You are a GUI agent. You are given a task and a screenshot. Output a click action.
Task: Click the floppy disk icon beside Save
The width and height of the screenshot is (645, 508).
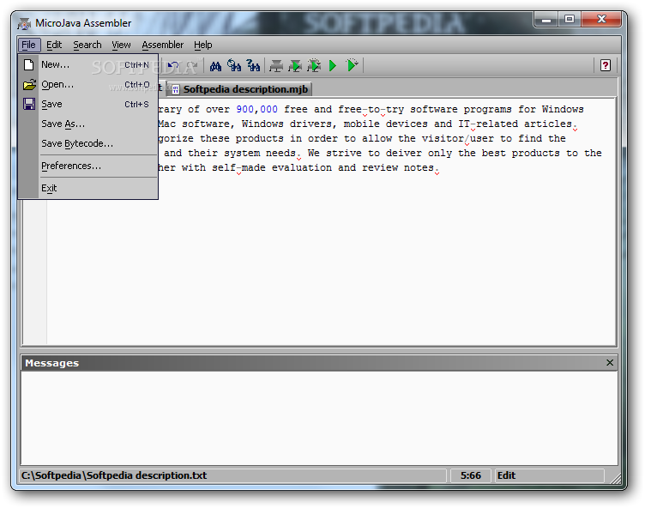(x=29, y=104)
